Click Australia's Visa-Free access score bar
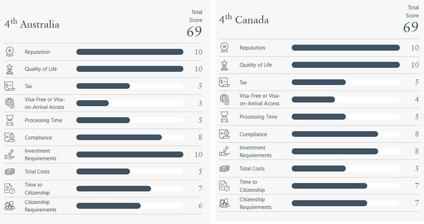This screenshot has width=424, height=224. pos(130,103)
